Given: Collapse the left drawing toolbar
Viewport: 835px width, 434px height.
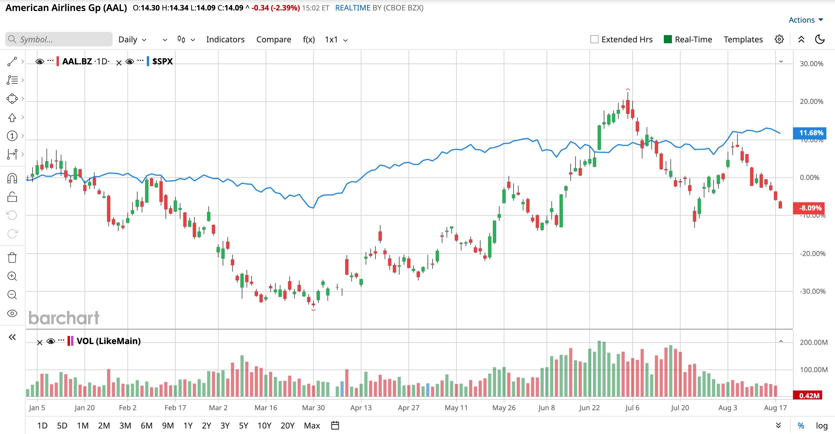Looking at the screenshot, I should [12, 337].
